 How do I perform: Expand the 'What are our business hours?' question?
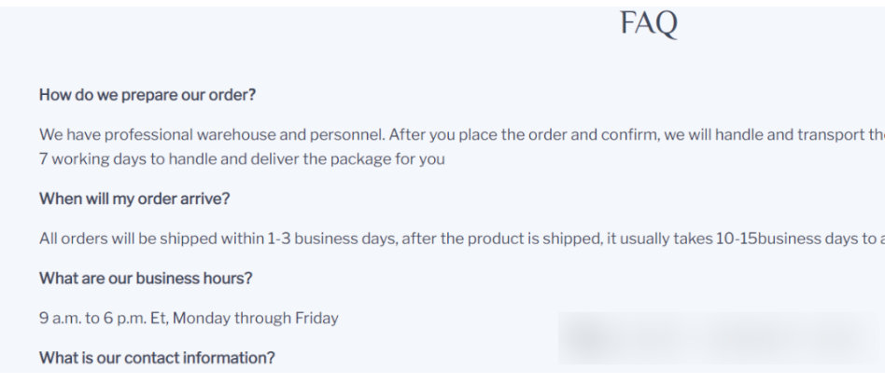(x=146, y=279)
